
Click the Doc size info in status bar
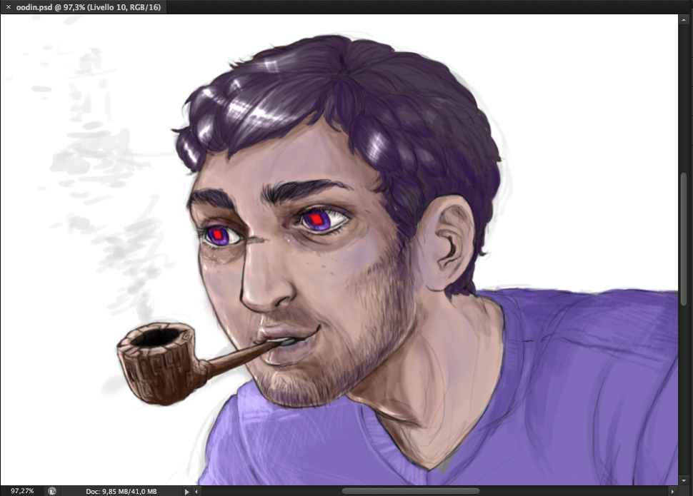click(121, 491)
